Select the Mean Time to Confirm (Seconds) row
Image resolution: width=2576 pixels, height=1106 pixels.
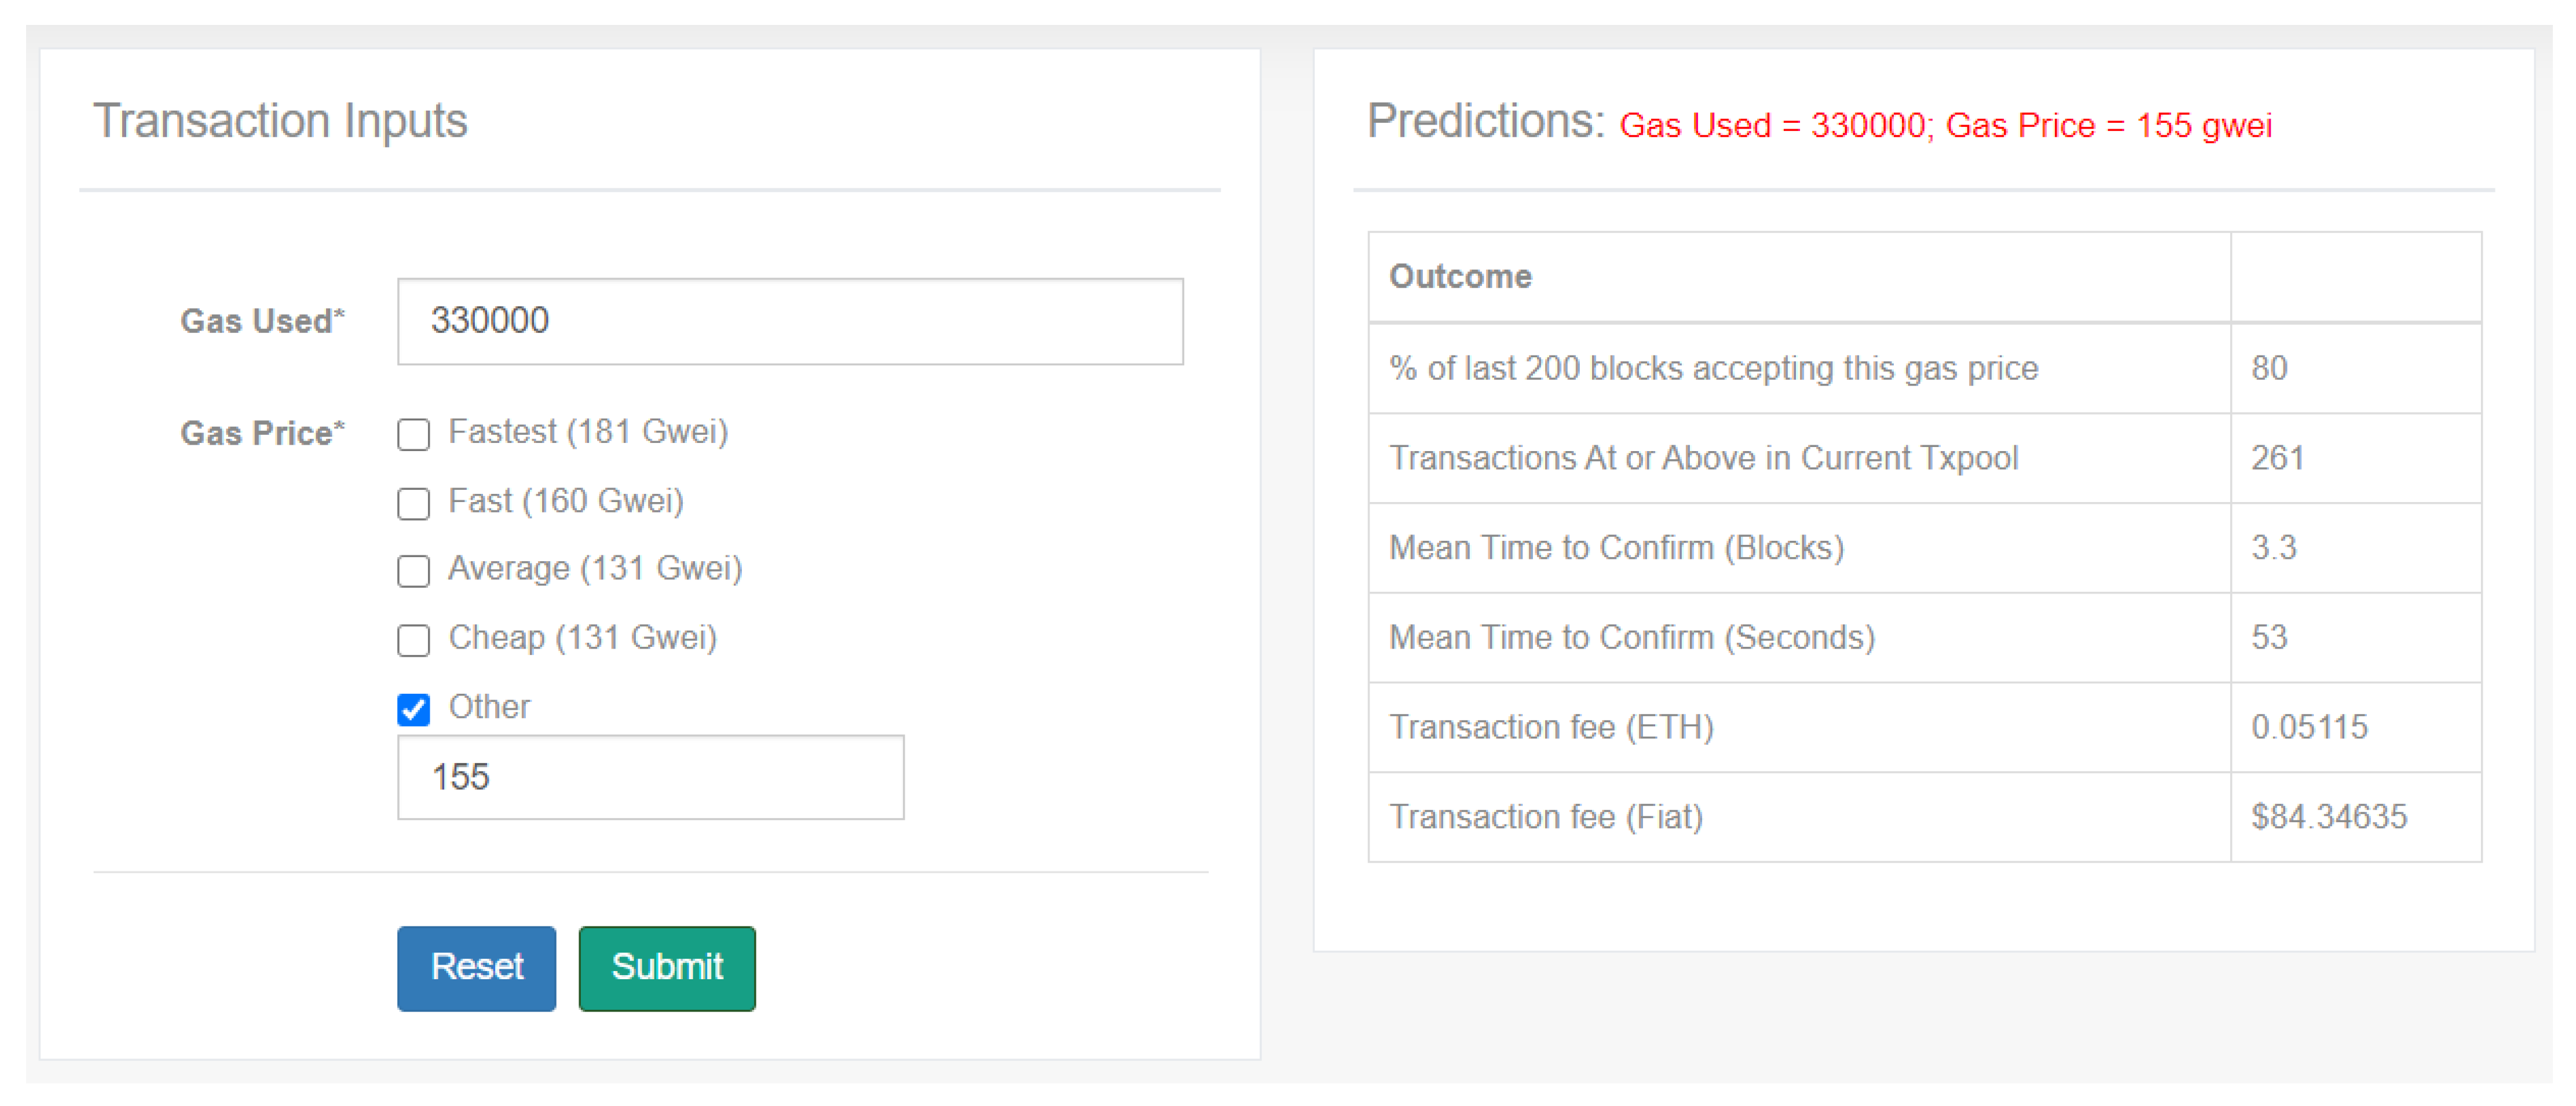(x=1631, y=637)
